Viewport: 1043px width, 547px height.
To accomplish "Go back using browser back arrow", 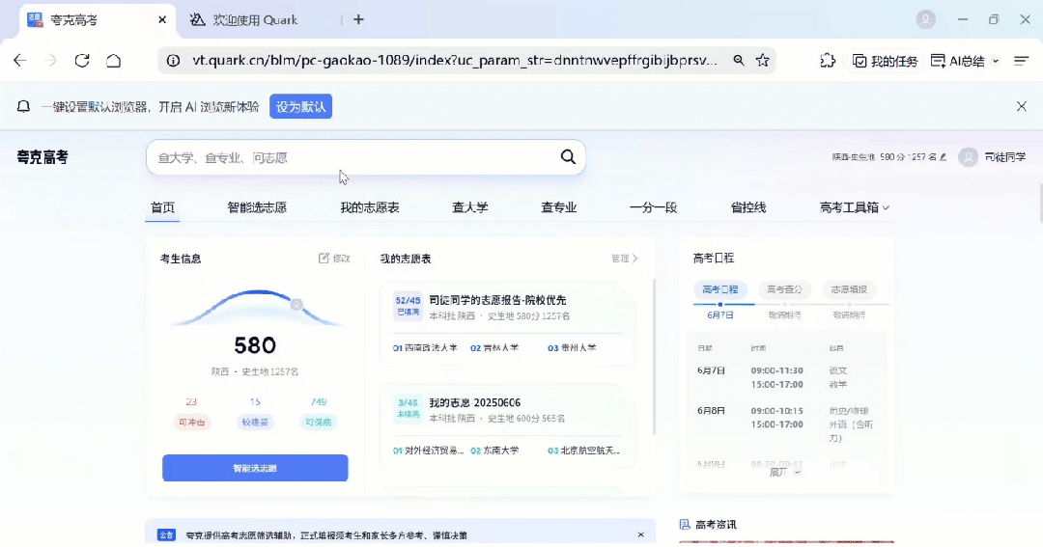I will (x=20, y=61).
